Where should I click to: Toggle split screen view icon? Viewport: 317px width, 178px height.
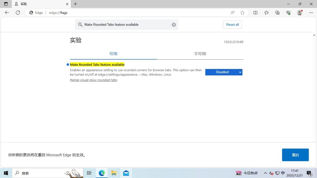(255, 12)
